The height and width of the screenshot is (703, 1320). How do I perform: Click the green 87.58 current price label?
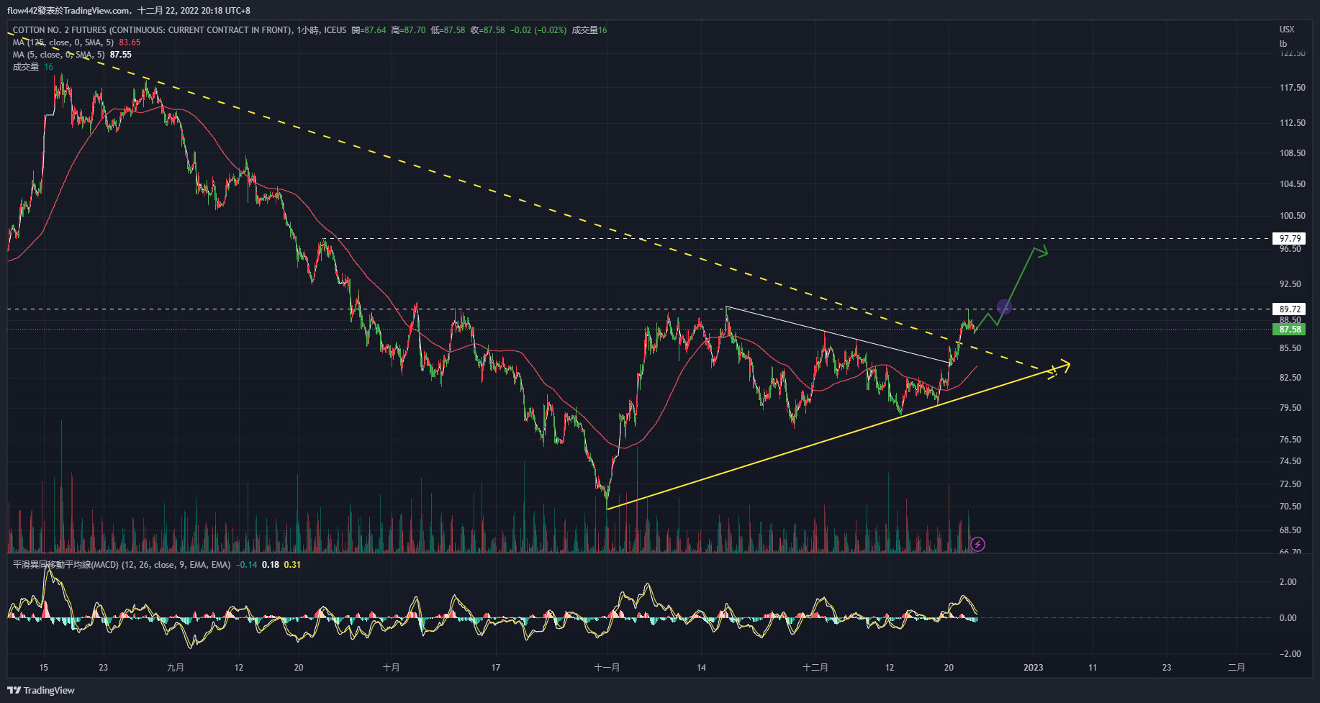pyautogui.click(x=1289, y=330)
